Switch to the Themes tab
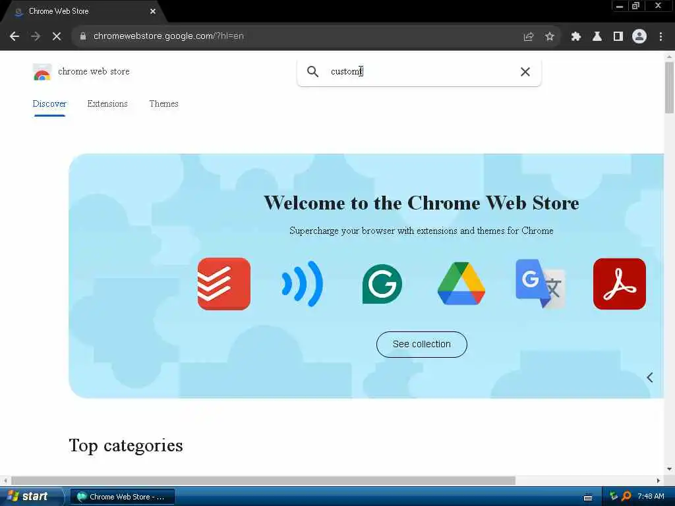Viewport: 675px width, 506px height. click(x=163, y=103)
